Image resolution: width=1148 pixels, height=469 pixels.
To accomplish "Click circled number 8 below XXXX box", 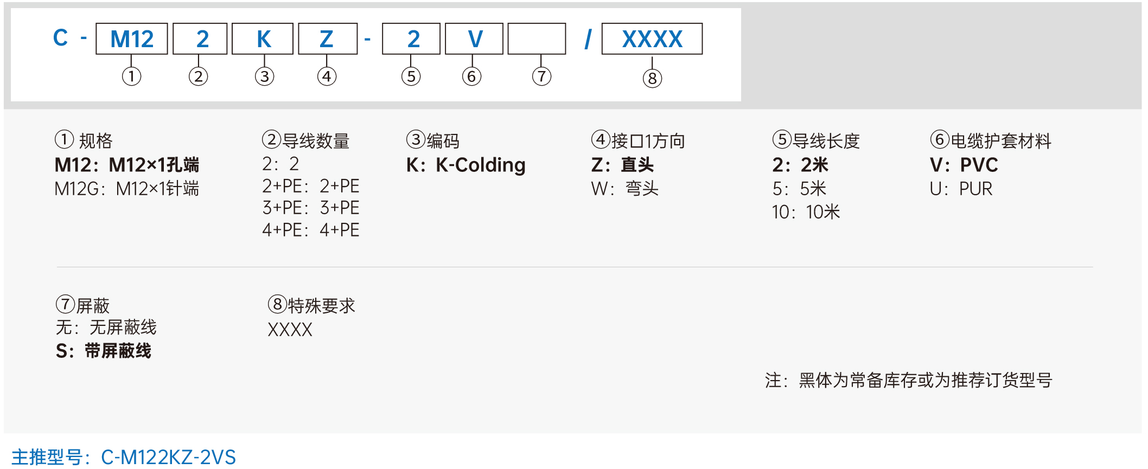I will [653, 79].
